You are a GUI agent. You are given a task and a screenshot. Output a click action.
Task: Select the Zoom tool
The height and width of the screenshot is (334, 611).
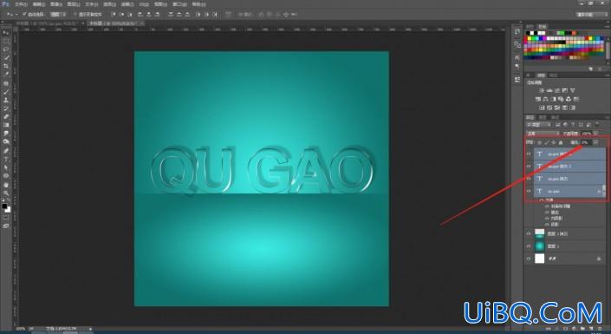click(x=5, y=193)
